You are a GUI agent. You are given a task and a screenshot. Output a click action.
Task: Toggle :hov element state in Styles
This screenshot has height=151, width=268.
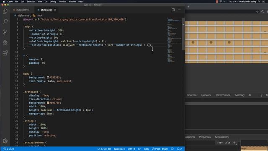point(220,143)
